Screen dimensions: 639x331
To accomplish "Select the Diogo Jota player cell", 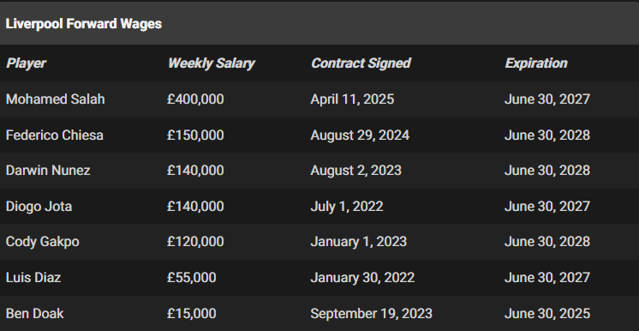I will [x=39, y=206].
